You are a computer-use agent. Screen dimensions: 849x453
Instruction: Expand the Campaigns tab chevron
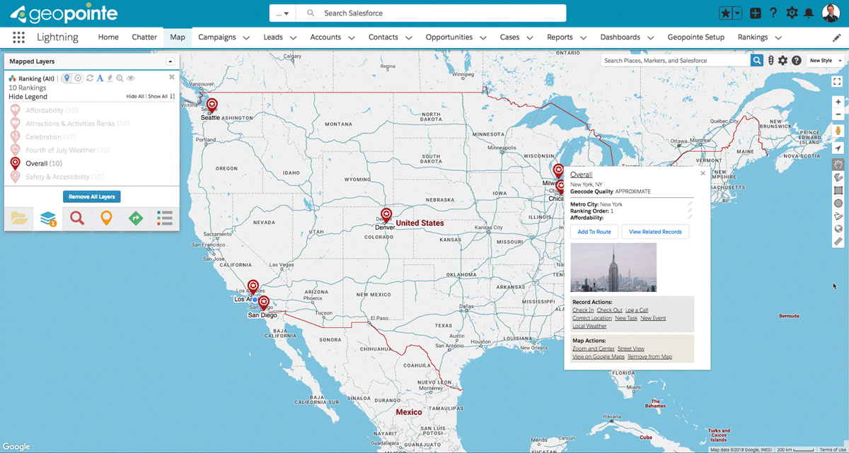(246, 37)
